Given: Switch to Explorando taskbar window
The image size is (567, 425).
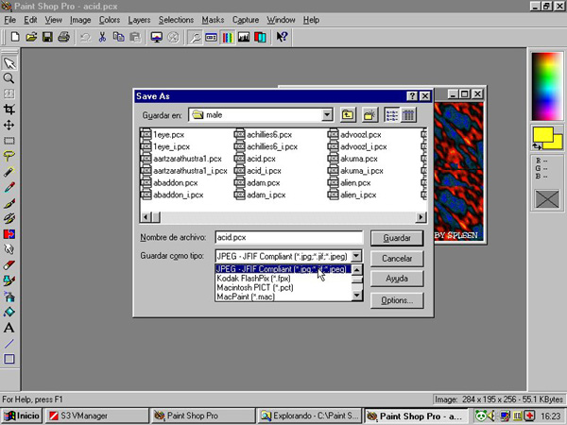Looking at the screenshot, I should 310,416.
